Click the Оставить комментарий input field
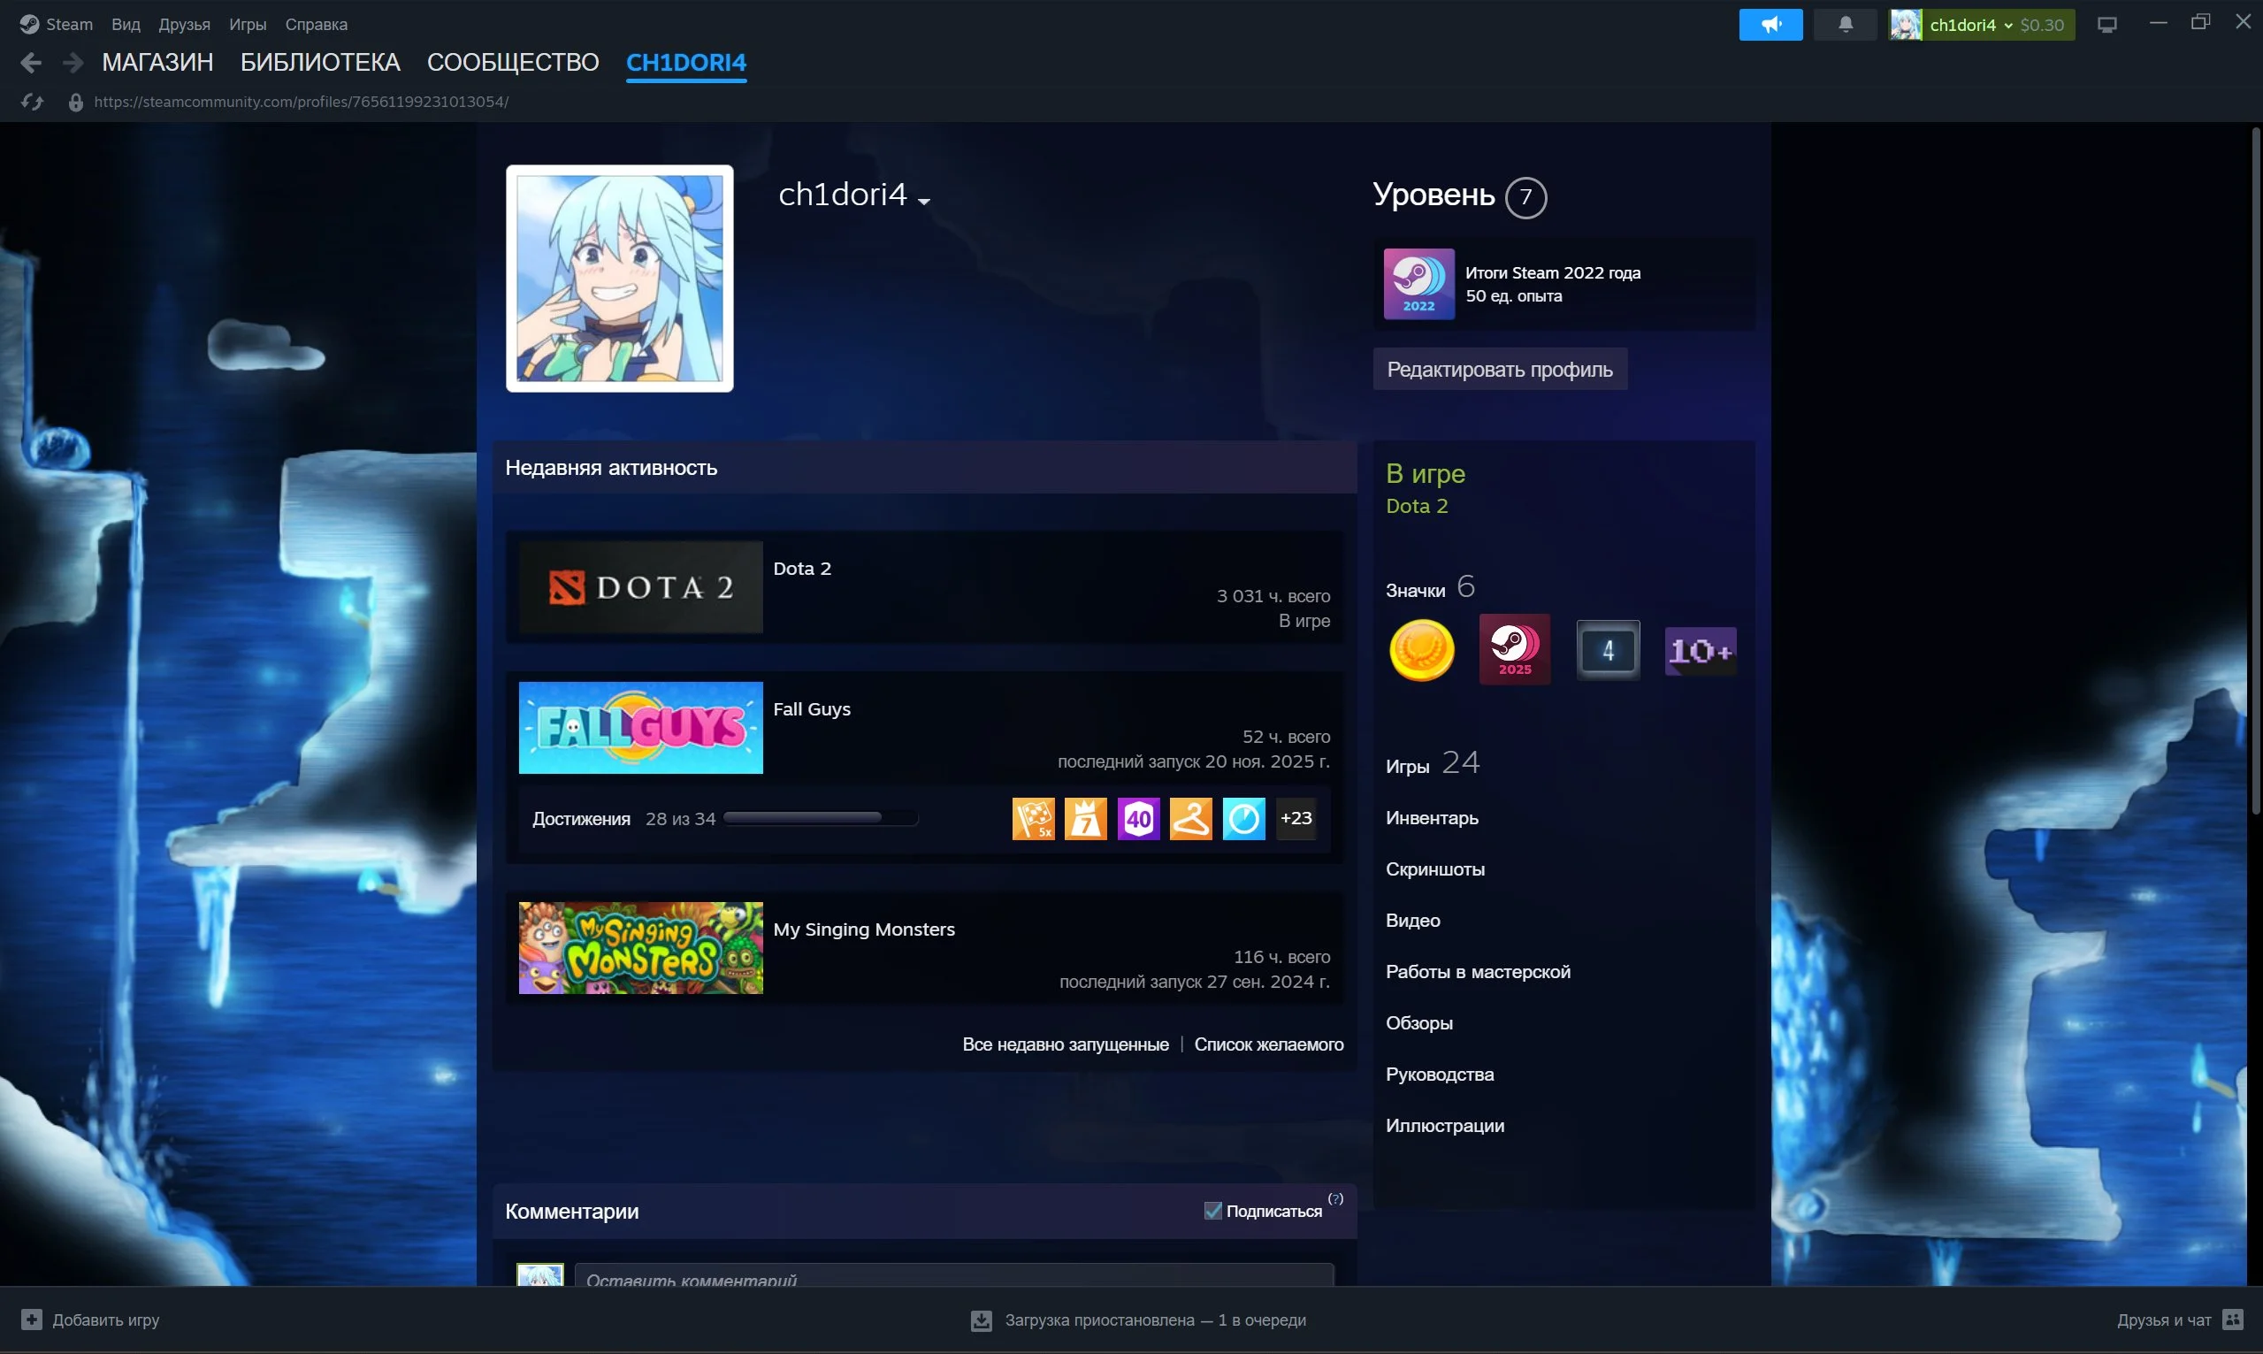 point(953,1277)
